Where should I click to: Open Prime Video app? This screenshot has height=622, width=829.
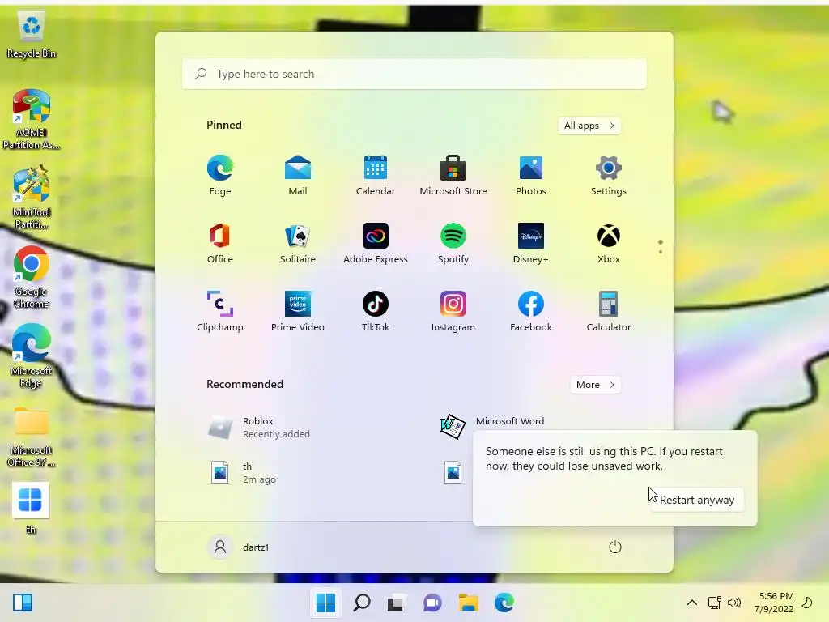point(298,312)
